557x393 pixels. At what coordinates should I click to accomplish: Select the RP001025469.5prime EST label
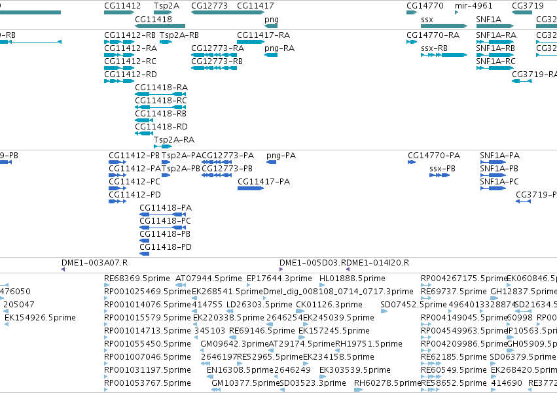(147, 292)
